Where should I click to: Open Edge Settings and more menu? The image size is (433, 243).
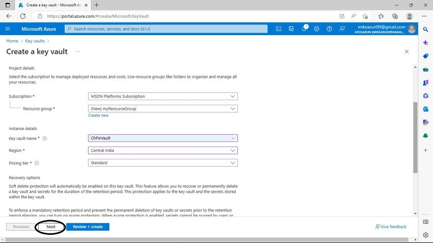pyautogui.click(x=424, y=16)
